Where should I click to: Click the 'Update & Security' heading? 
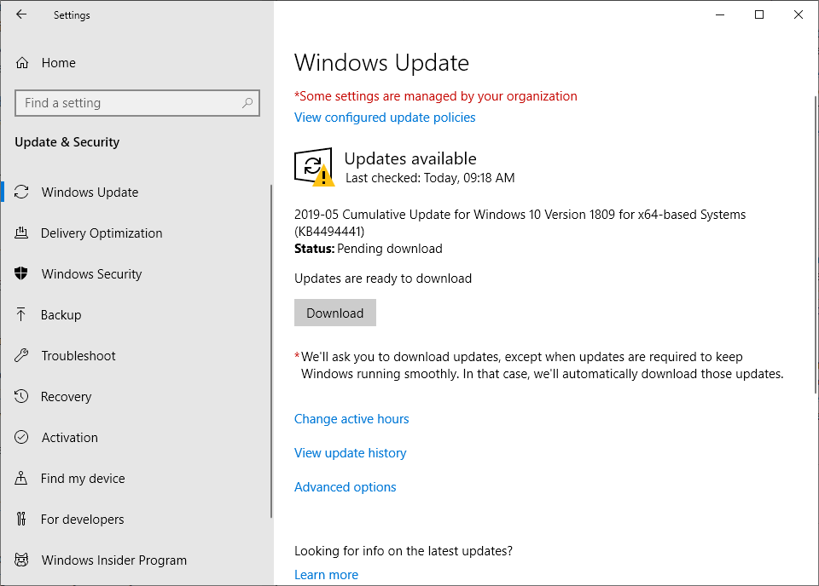(67, 141)
